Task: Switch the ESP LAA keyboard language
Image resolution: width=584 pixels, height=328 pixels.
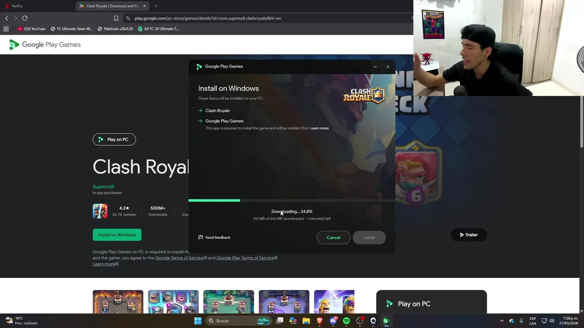Action: 533,321
